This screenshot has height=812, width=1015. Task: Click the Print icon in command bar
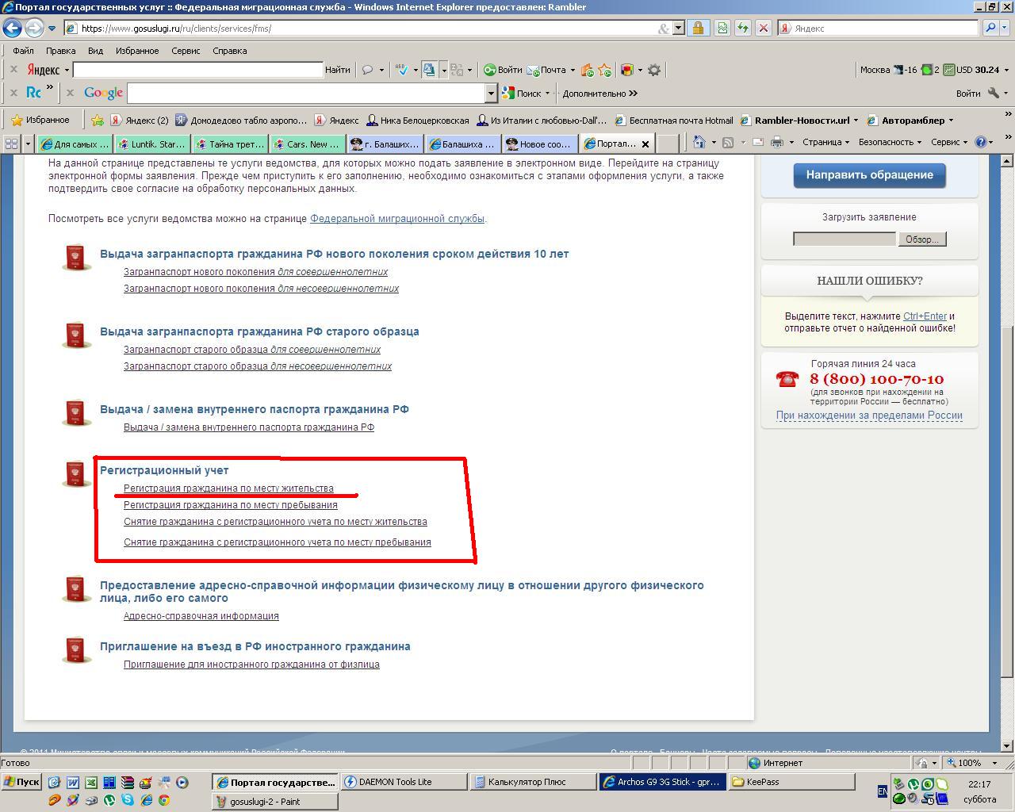pyautogui.click(x=776, y=143)
